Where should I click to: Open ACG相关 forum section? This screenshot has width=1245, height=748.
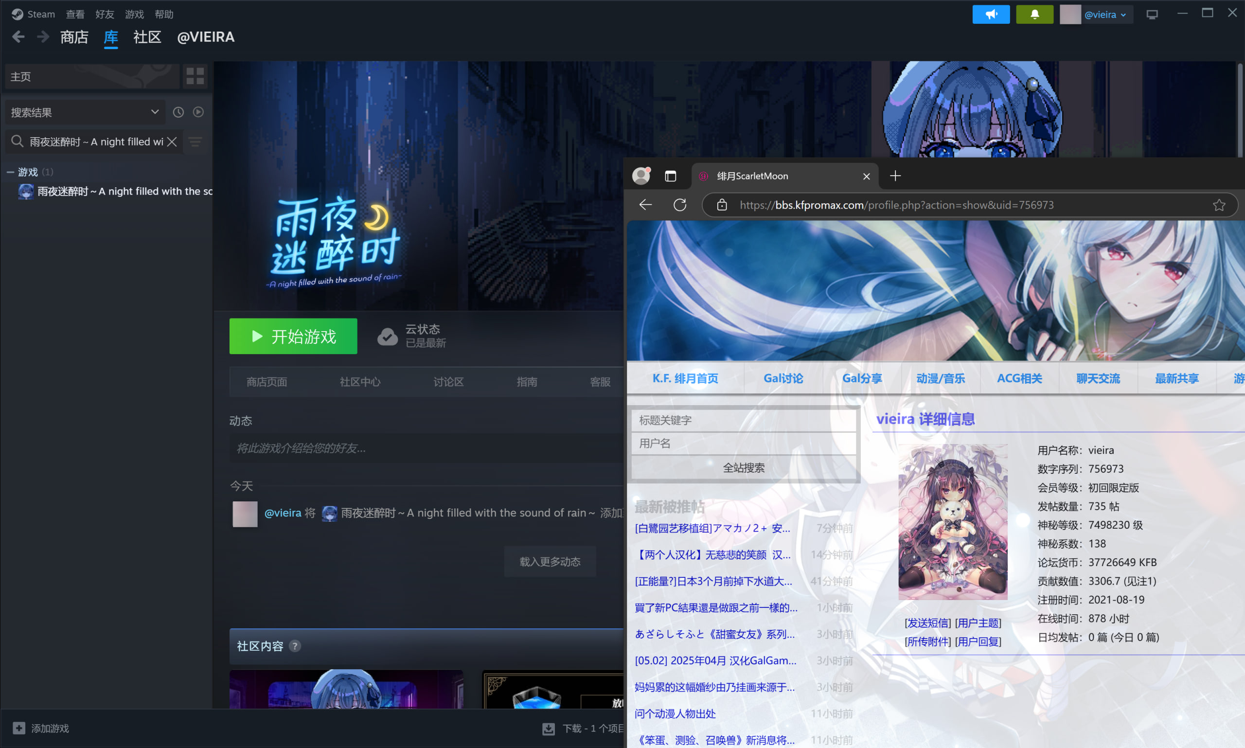pos(1019,378)
